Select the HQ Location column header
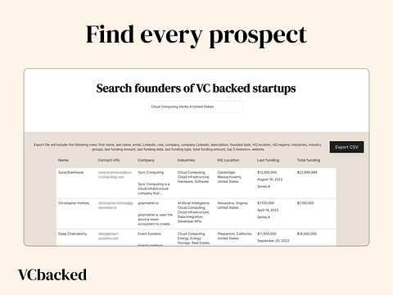The image size is (393, 295). pos(228,160)
